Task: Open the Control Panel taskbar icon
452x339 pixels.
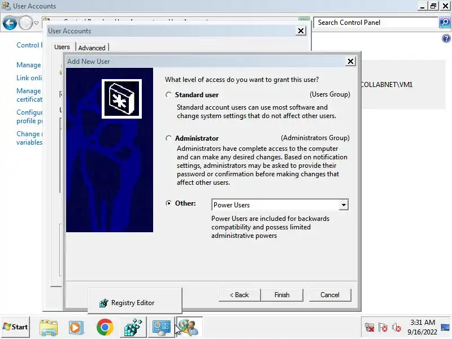Action: click(161, 327)
